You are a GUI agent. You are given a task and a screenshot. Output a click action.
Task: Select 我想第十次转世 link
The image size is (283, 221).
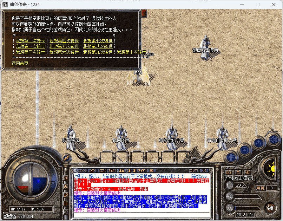[132, 52]
